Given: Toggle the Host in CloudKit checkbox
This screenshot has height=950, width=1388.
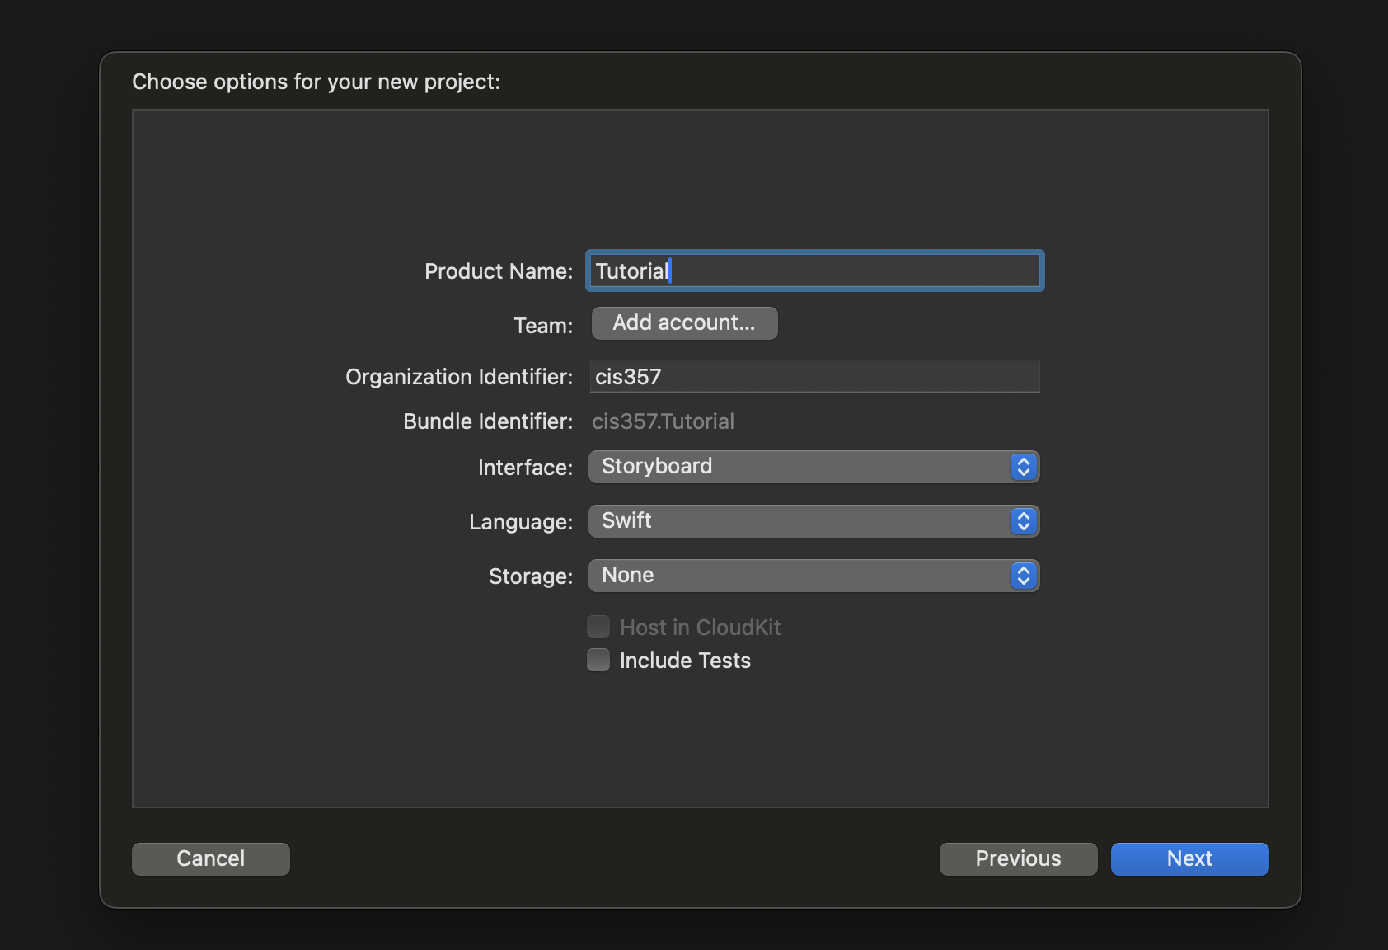Looking at the screenshot, I should point(598,627).
